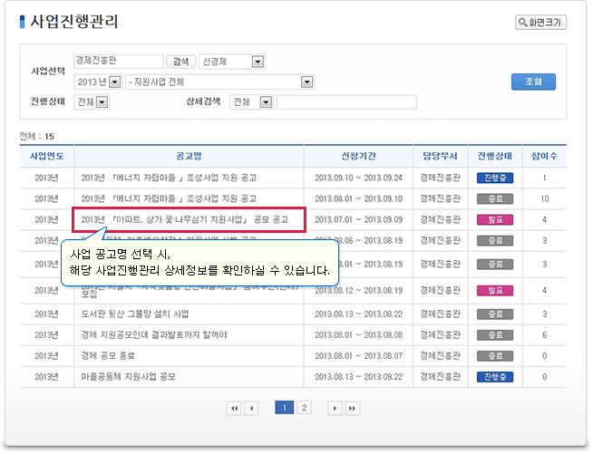Expand the 지원사업 전체 dropdown
Image resolution: width=593 pixels, height=454 pixels.
coord(219,82)
